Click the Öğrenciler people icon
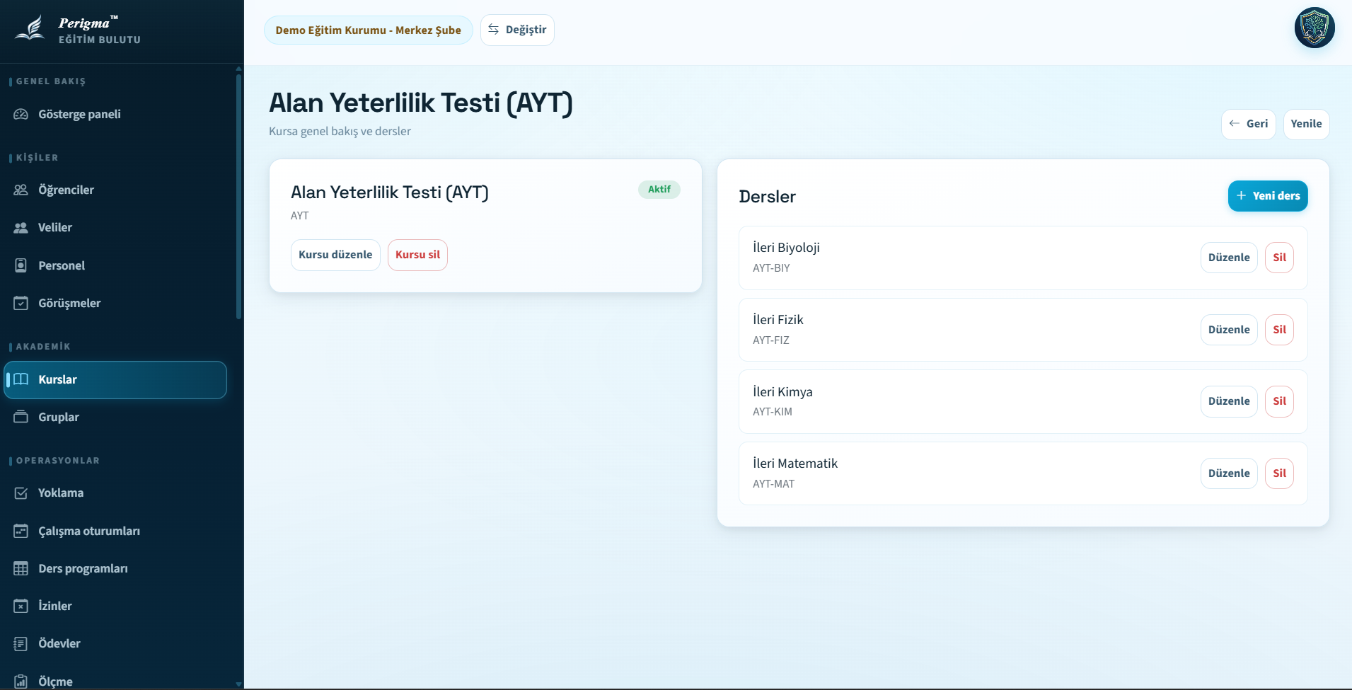Screen dimensions: 1352x690 tap(21, 190)
